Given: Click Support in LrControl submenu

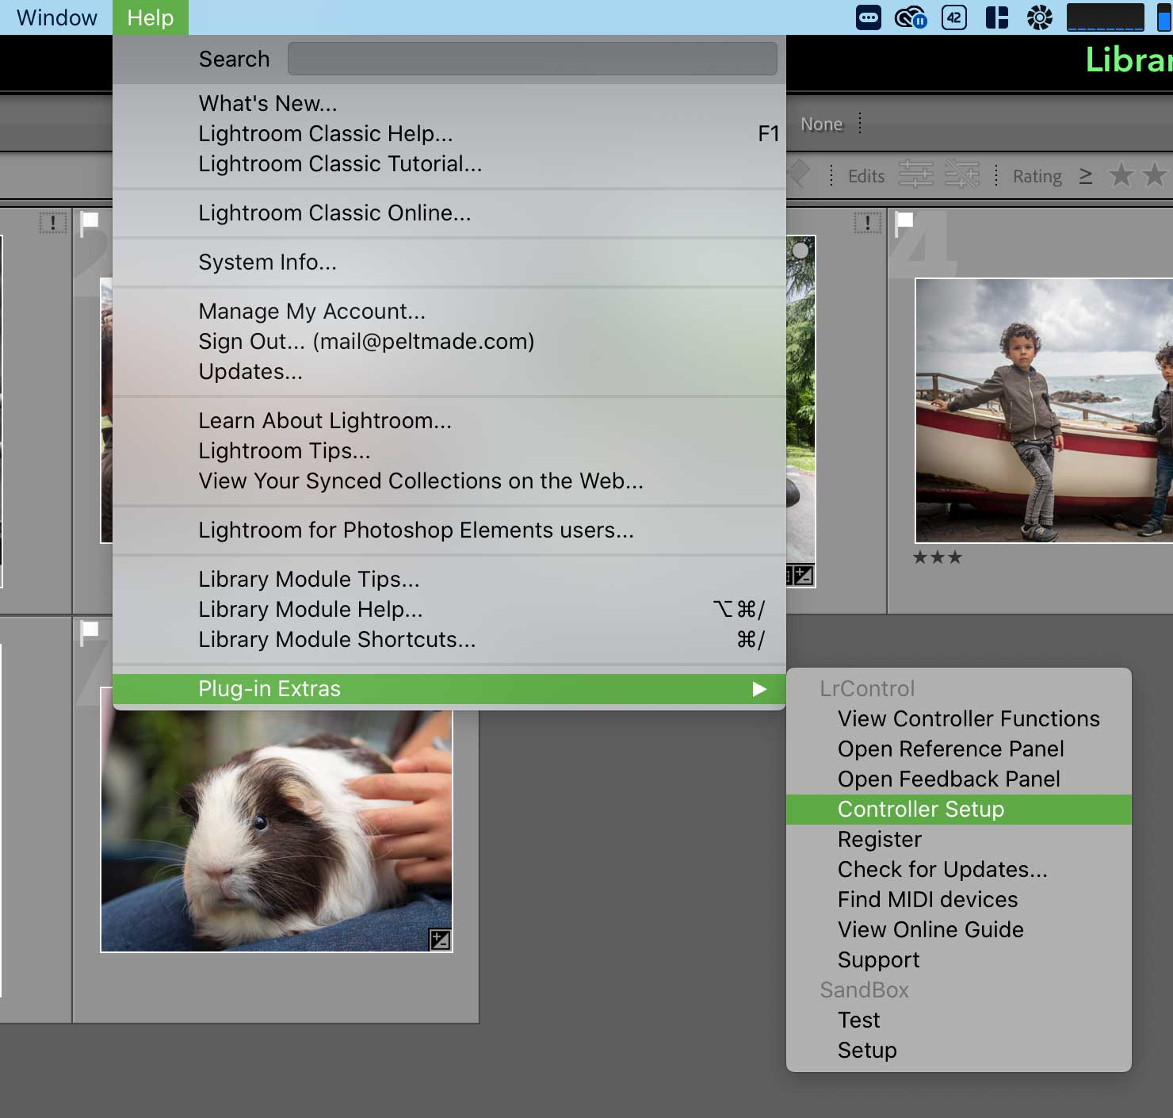Looking at the screenshot, I should pyautogui.click(x=958, y=959).
